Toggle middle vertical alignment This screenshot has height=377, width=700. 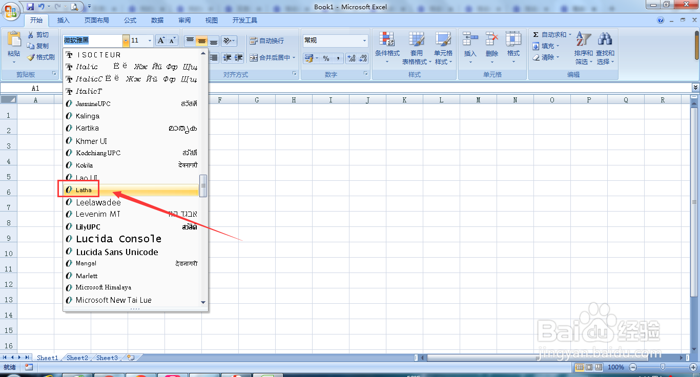[202, 40]
